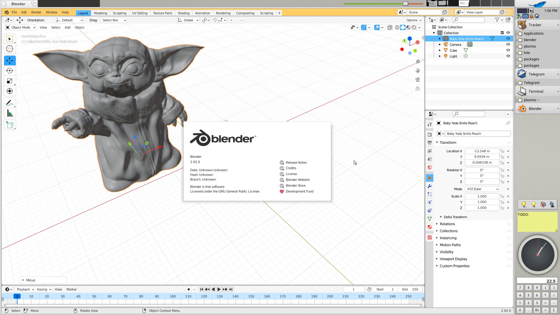Image resolution: width=560 pixels, height=315 pixels.
Task: Open World properties tab
Action: pyautogui.click(x=430, y=167)
